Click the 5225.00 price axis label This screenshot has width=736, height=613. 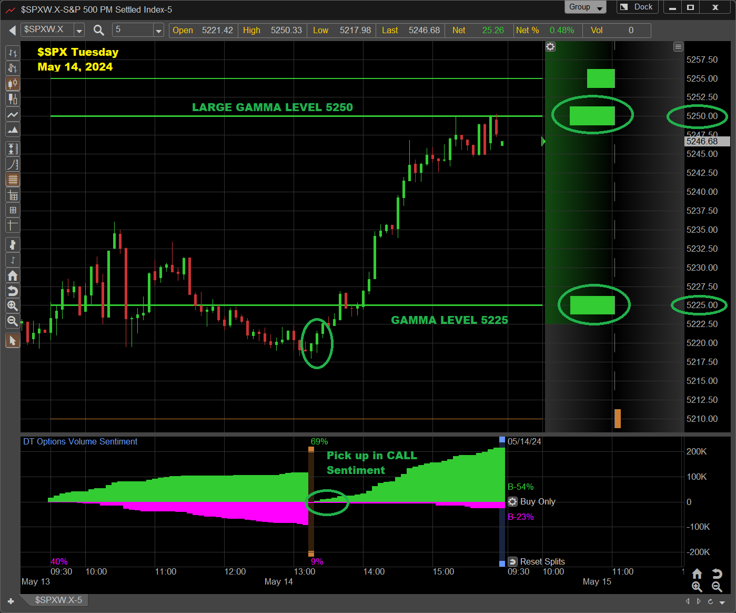pyautogui.click(x=702, y=305)
